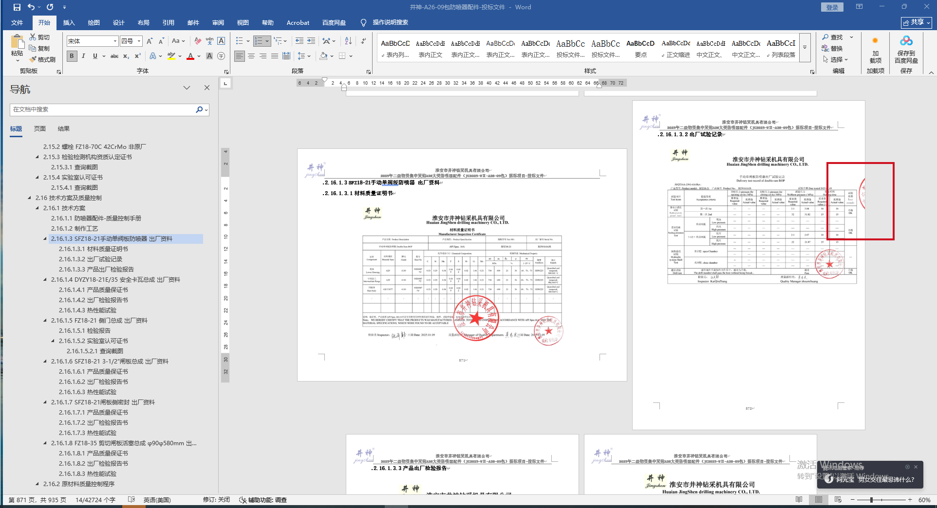Switch to the 审阅 ribbon tab

pos(218,23)
